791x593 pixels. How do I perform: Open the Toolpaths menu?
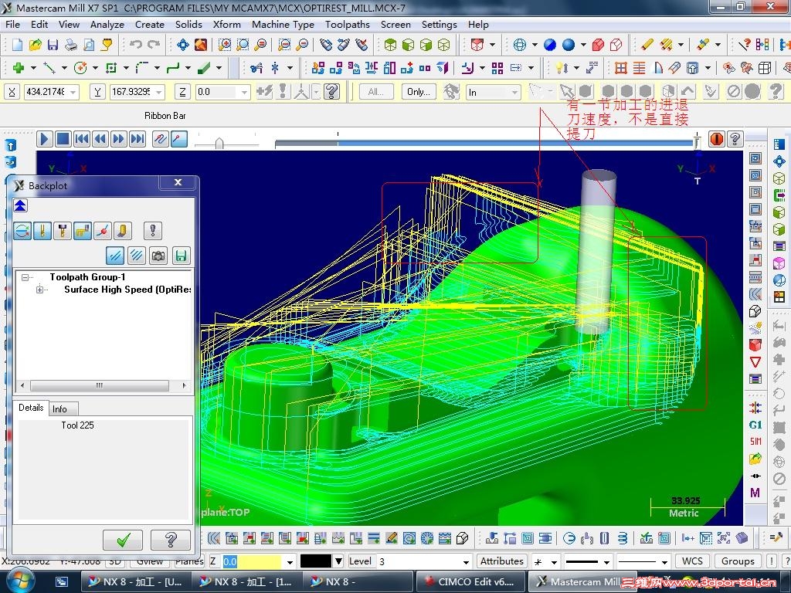coord(347,24)
